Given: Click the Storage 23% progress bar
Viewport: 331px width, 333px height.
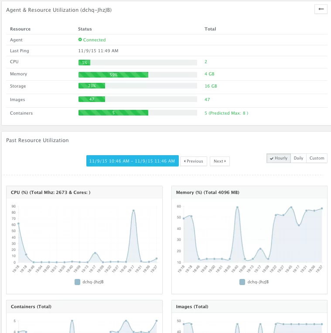Looking at the screenshot, I should coord(138,86).
